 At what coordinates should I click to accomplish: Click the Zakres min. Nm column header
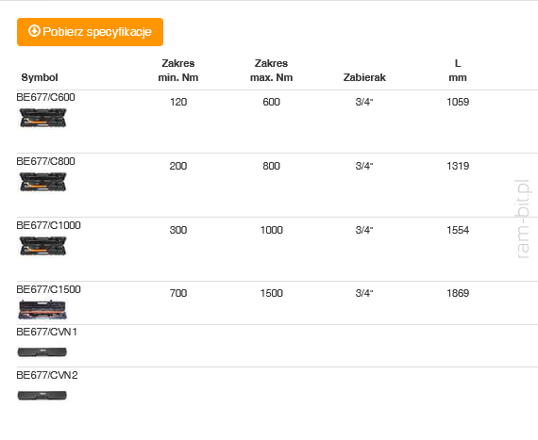click(178, 71)
